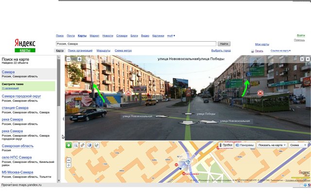Image resolution: width=311 pixels, height=194 pixels.
Task: Open the Помощь help link
Action: point(299,40)
